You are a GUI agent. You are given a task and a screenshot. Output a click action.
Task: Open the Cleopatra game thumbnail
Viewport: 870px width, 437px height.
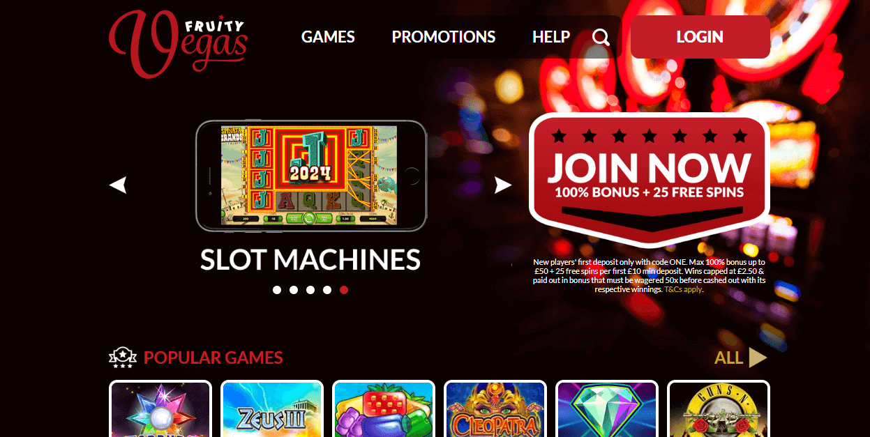(495, 408)
